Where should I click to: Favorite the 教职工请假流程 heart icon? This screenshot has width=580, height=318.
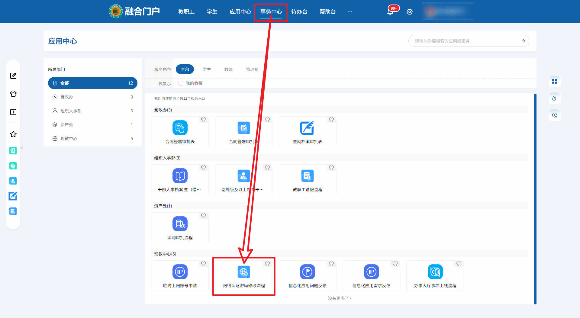coord(331,168)
